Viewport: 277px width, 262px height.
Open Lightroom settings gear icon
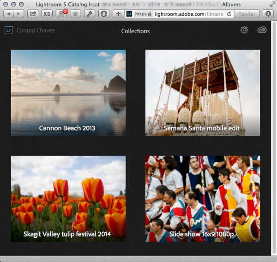[x=244, y=30]
